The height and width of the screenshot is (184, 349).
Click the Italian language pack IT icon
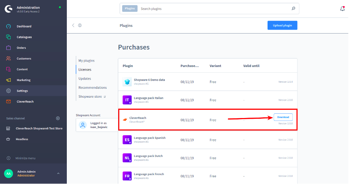[x=127, y=100]
